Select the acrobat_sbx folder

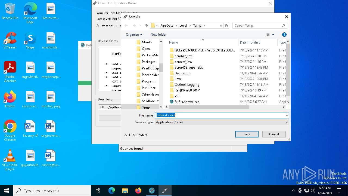(x=183, y=56)
